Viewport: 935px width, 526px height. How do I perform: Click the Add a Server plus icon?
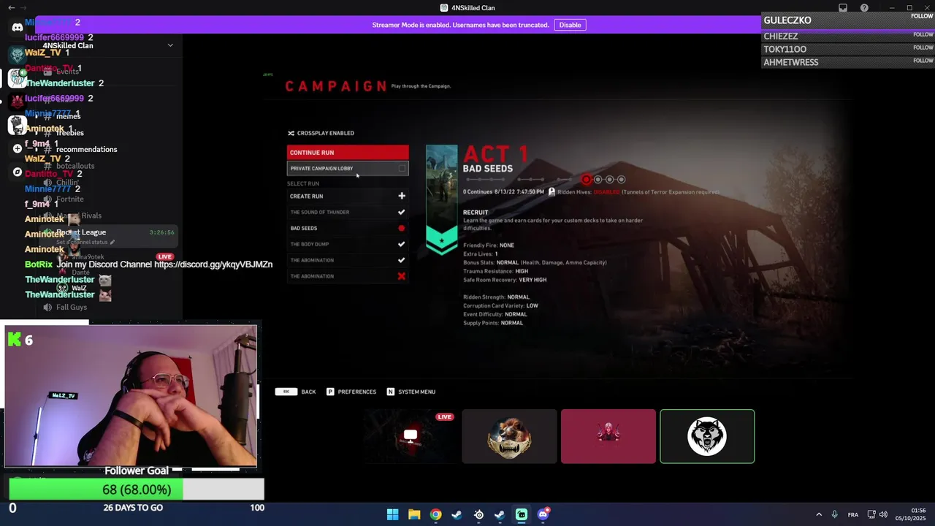pyautogui.click(x=18, y=148)
